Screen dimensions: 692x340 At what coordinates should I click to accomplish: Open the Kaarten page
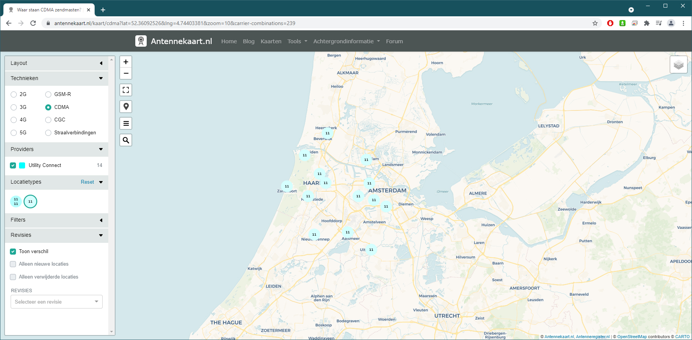pyautogui.click(x=271, y=41)
